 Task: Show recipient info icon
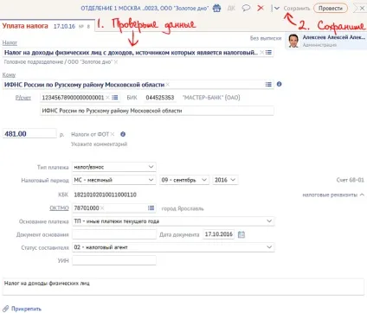[x=279, y=84]
